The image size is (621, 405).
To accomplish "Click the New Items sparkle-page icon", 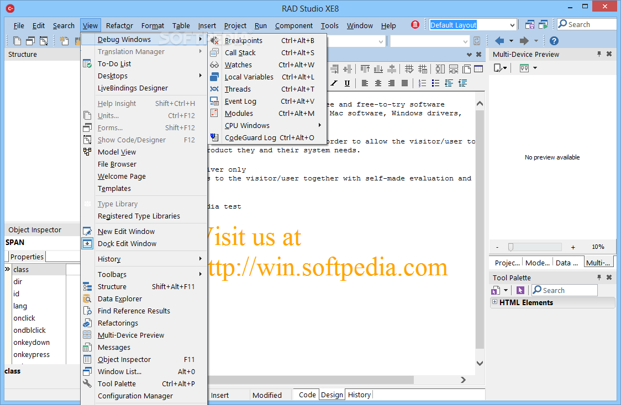I will (x=64, y=41).
